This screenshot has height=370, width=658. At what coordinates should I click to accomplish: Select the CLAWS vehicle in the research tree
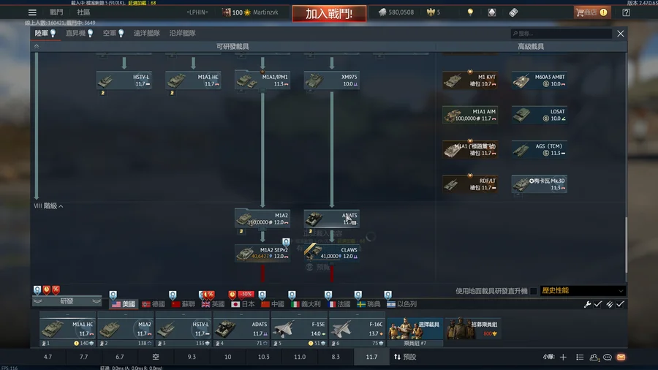[331, 253]
